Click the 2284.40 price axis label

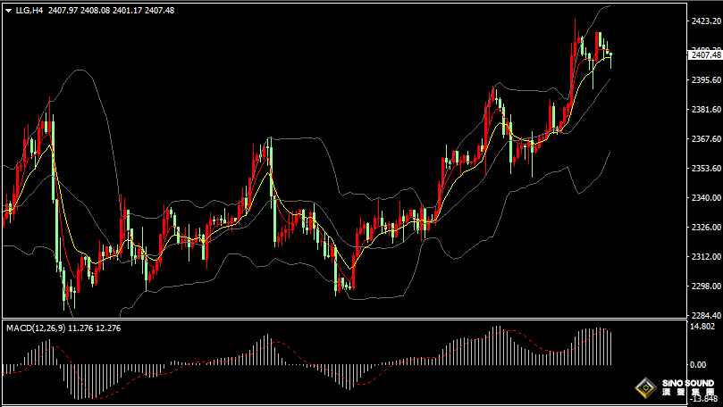[x=705, y=316]
